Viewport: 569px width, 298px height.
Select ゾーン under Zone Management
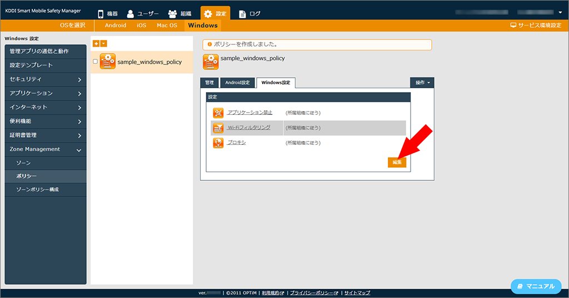coord(46,163)
